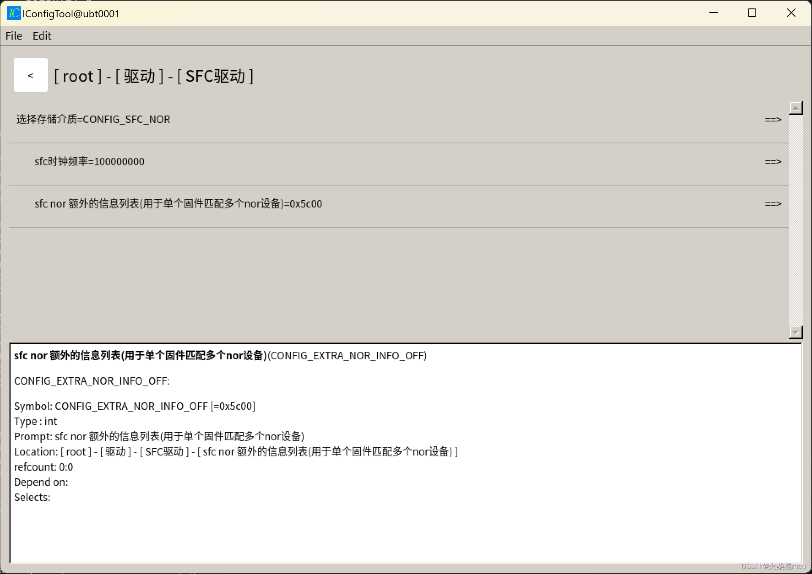Expand arrow for sfc nor 额外的信息列表 row
Image resolution: width=812 pixels, height=574 pixels.
772,204
